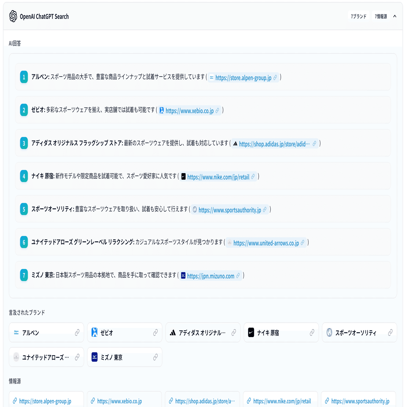Click the '情報源' section heading

pyautogui.click(x=15, y=381)
